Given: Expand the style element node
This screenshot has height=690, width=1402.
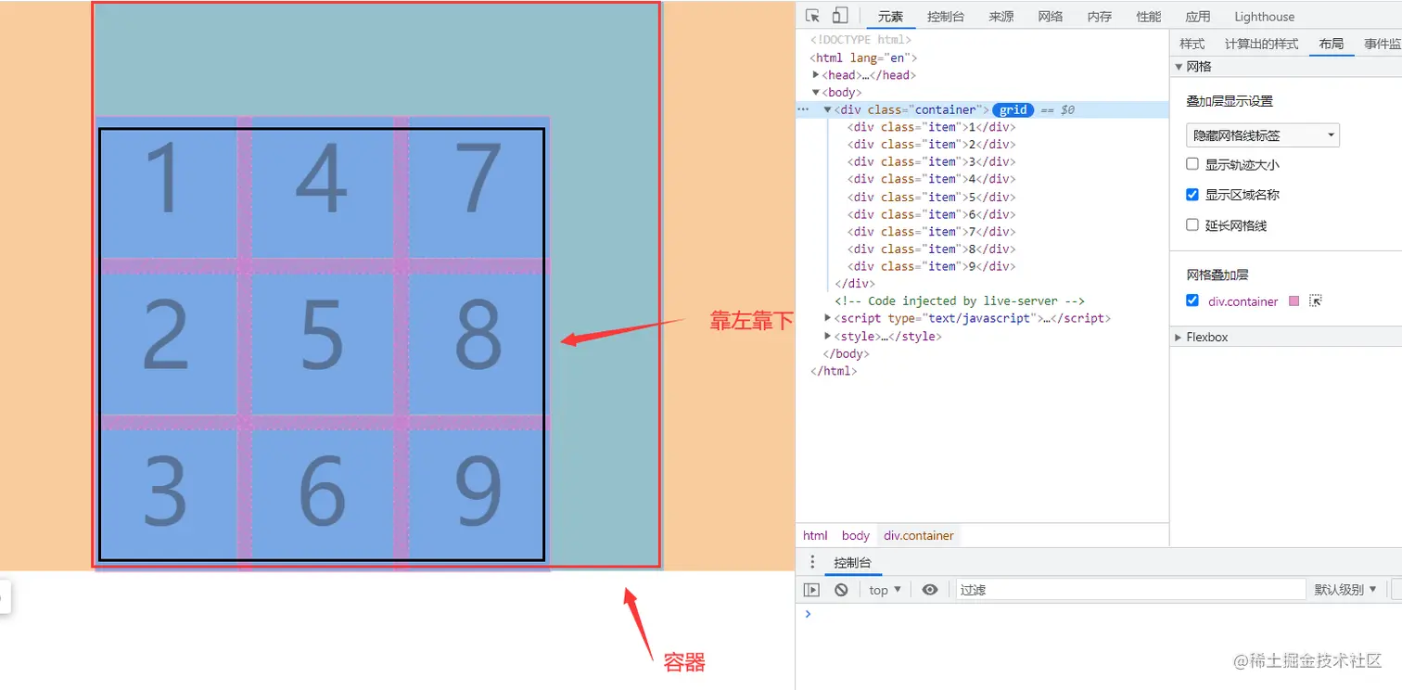Looking at the screenshot, I should (x=828, y=336).
